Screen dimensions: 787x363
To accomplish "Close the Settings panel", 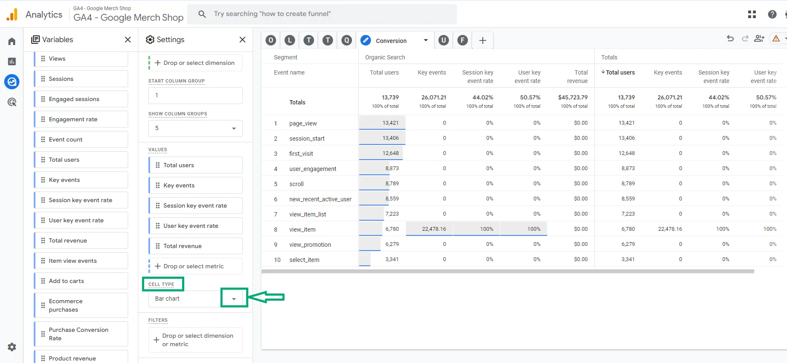I will click(x=242, y=40).
